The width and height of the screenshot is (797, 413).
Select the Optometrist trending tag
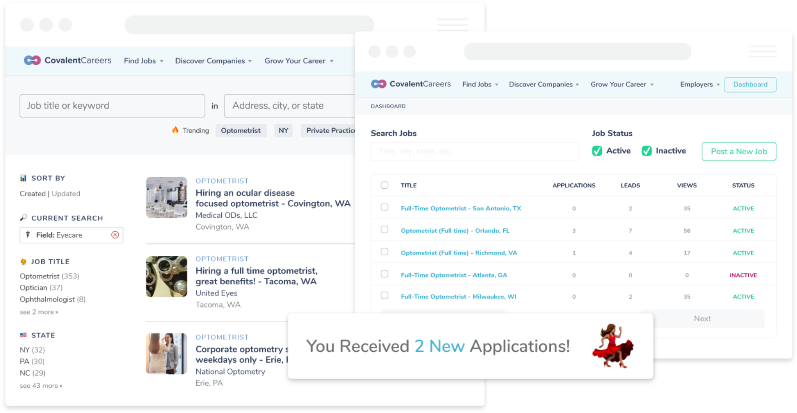coord(241,131)
